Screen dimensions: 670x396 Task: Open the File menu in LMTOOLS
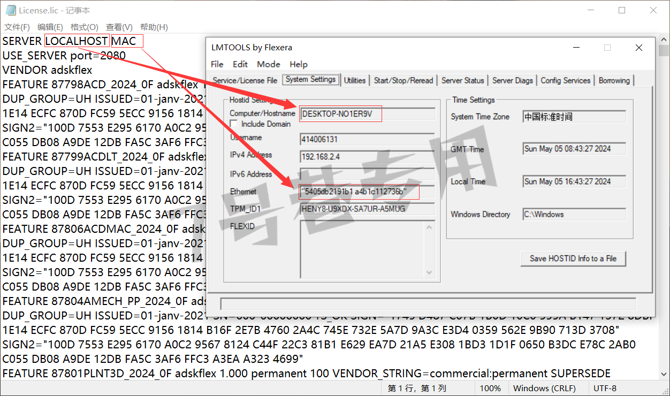(x=217, y=64)
